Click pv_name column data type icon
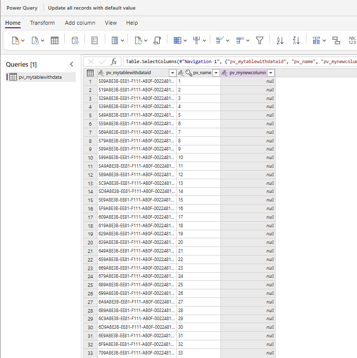This screenshot has width=357, height=358. [x=181, y=73]
